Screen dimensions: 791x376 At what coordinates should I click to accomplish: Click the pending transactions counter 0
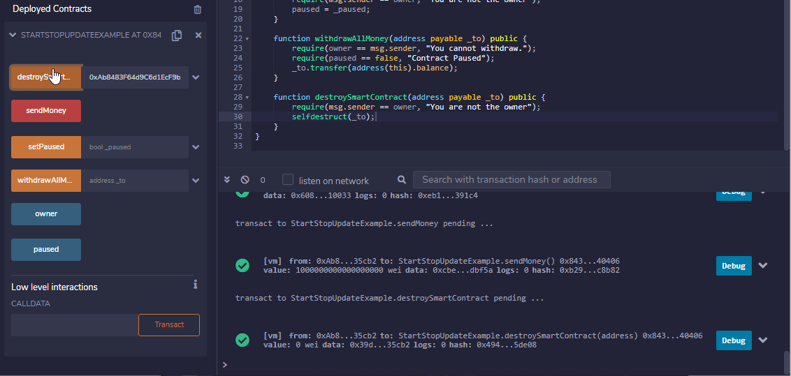click(262, 180)
